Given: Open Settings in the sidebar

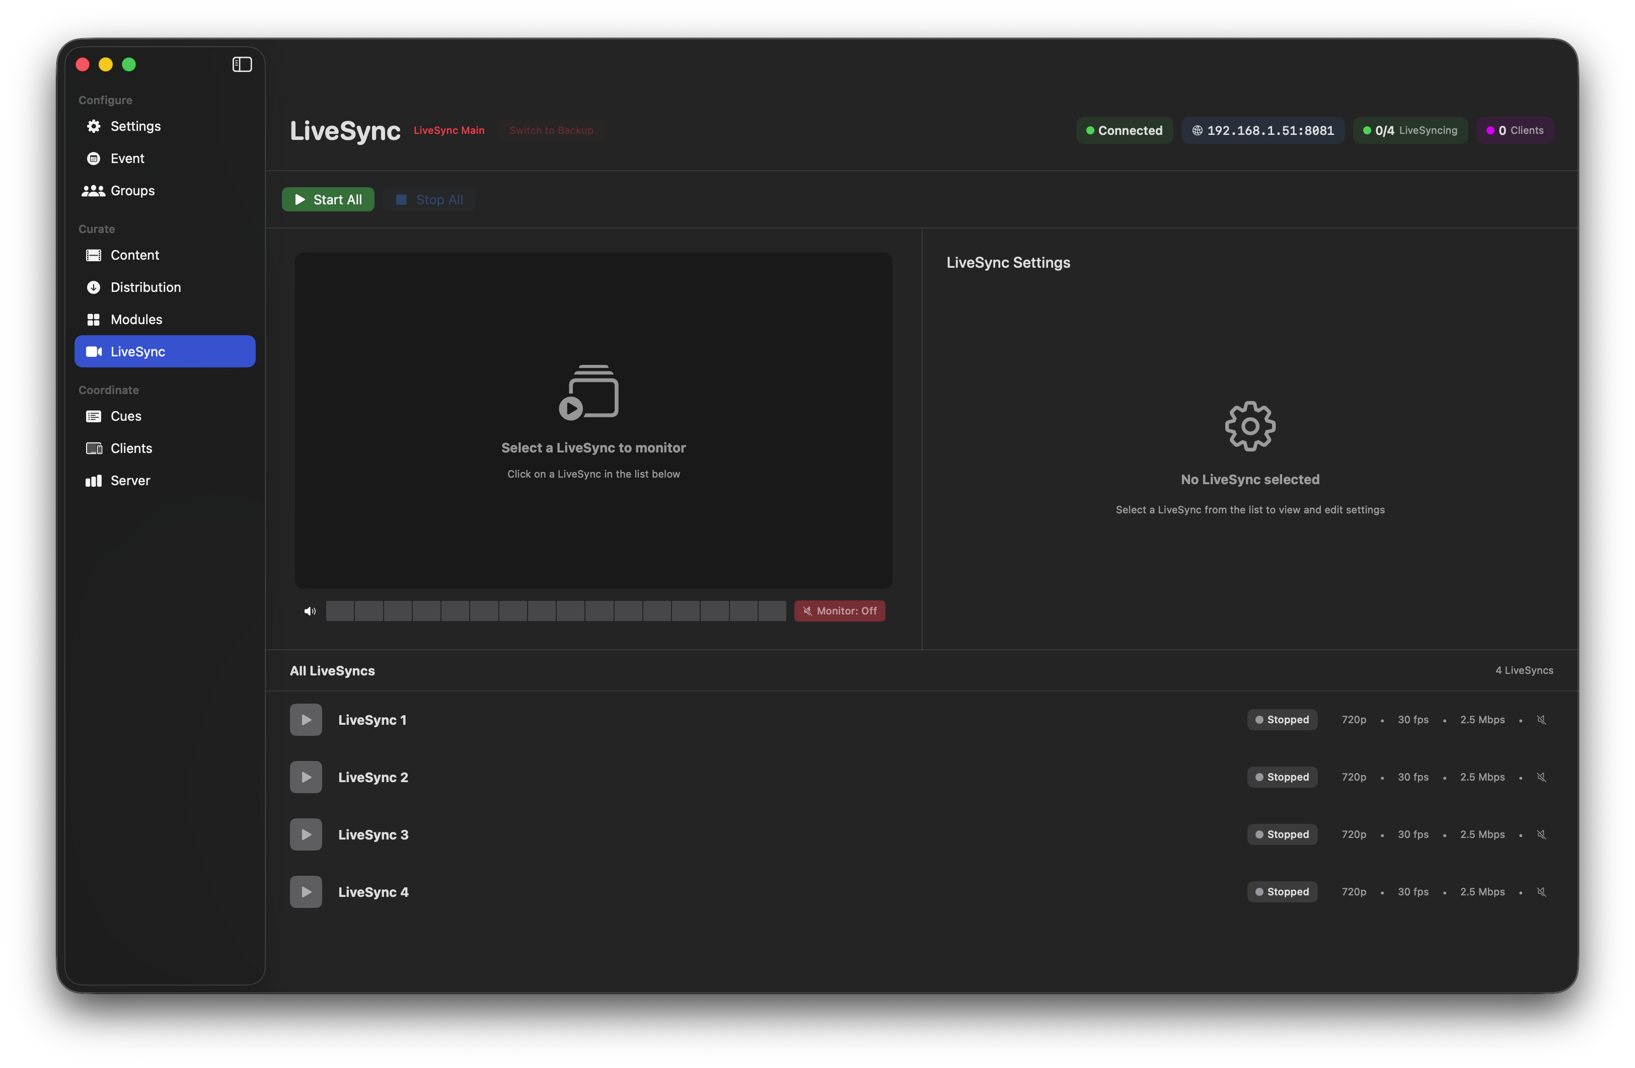Looking at the screenshot, I should point(165,126).
